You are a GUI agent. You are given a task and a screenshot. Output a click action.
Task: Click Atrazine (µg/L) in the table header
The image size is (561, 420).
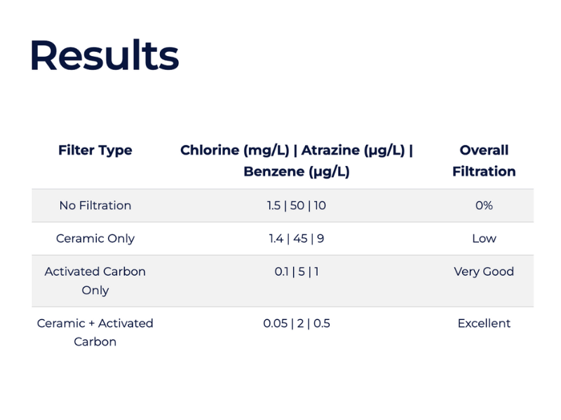click(x=355, y=150)
